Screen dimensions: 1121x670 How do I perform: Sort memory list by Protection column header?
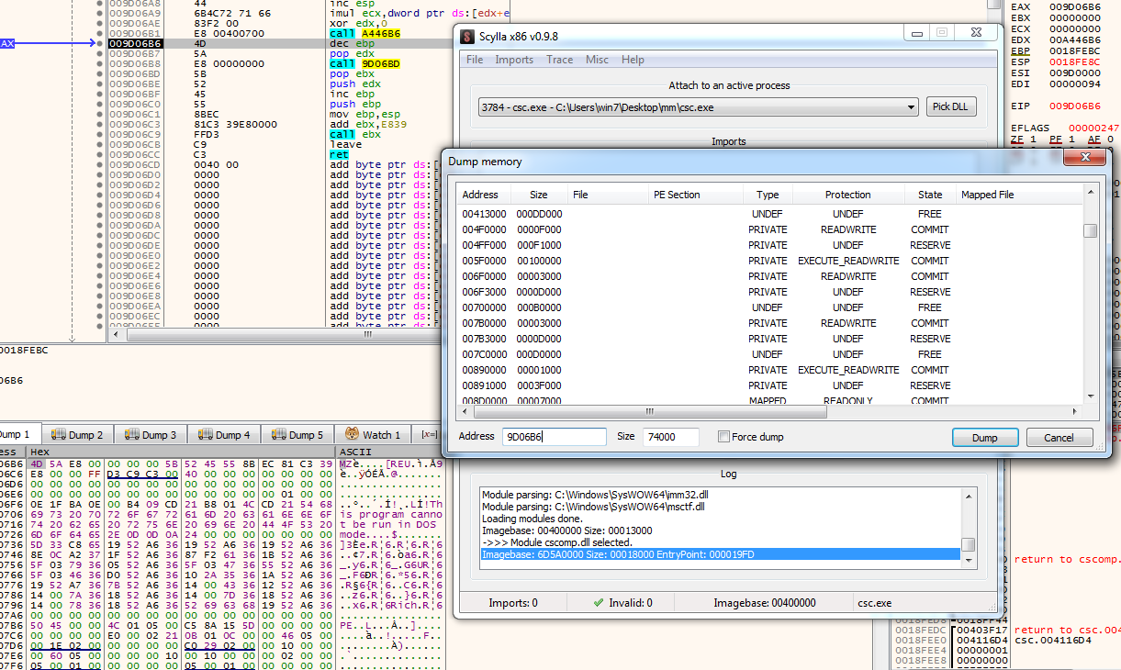(x=847, y=195)
